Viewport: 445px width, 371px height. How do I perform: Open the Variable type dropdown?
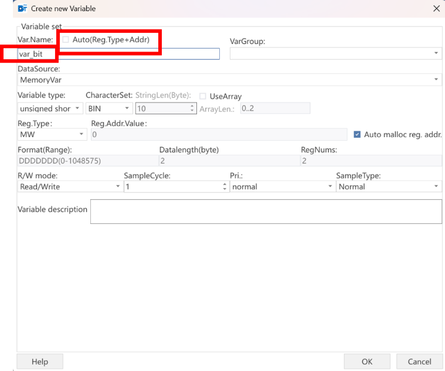(x=50, y=108)
